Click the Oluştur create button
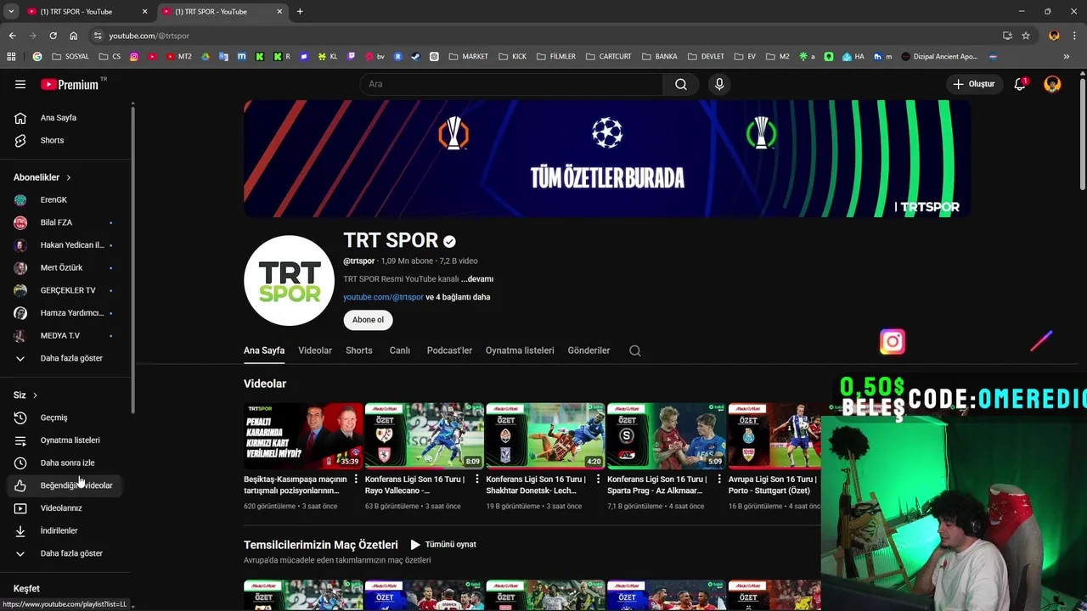The image size is (1087, 611). point(973,84)
